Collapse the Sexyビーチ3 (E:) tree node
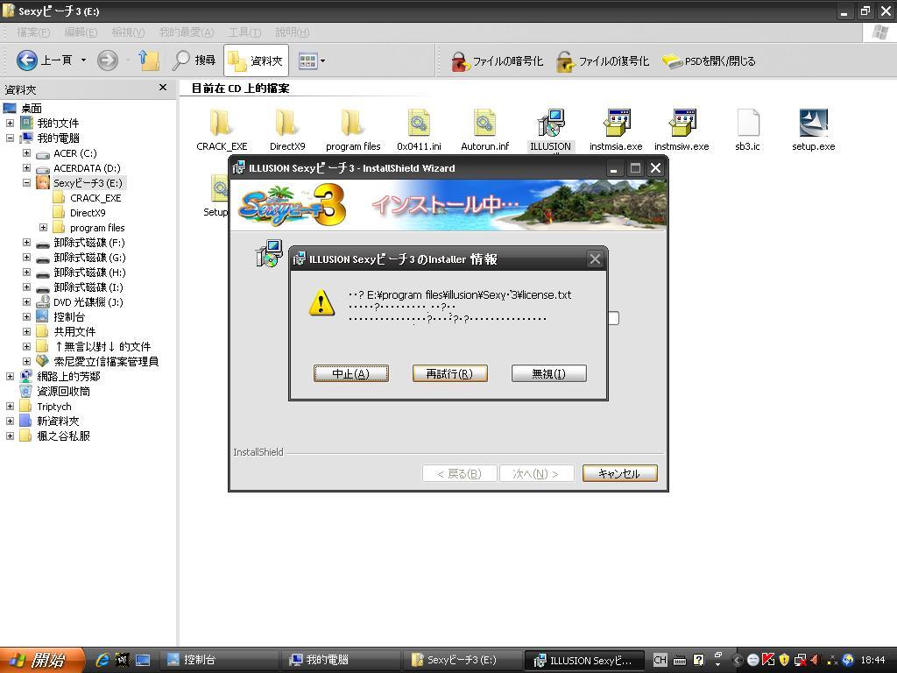The width and height of the screenshot is (897, 673). click(26, 183)
